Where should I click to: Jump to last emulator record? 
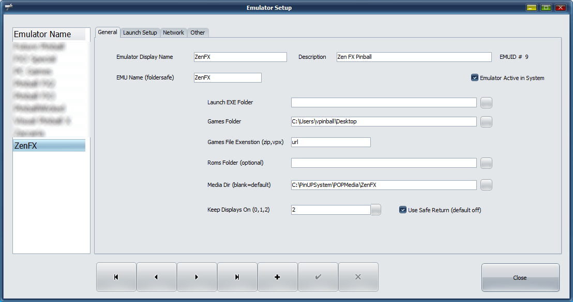(237, 277)
